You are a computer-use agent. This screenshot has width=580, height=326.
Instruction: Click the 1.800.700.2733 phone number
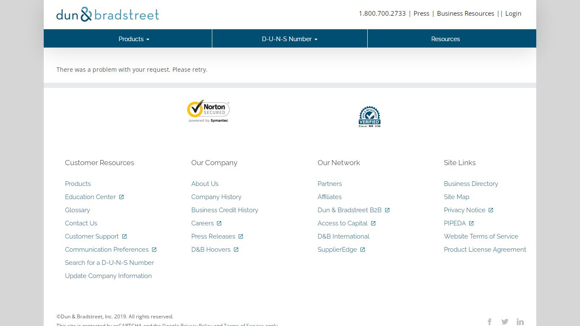pyautogui.click(x=382, y=14)
